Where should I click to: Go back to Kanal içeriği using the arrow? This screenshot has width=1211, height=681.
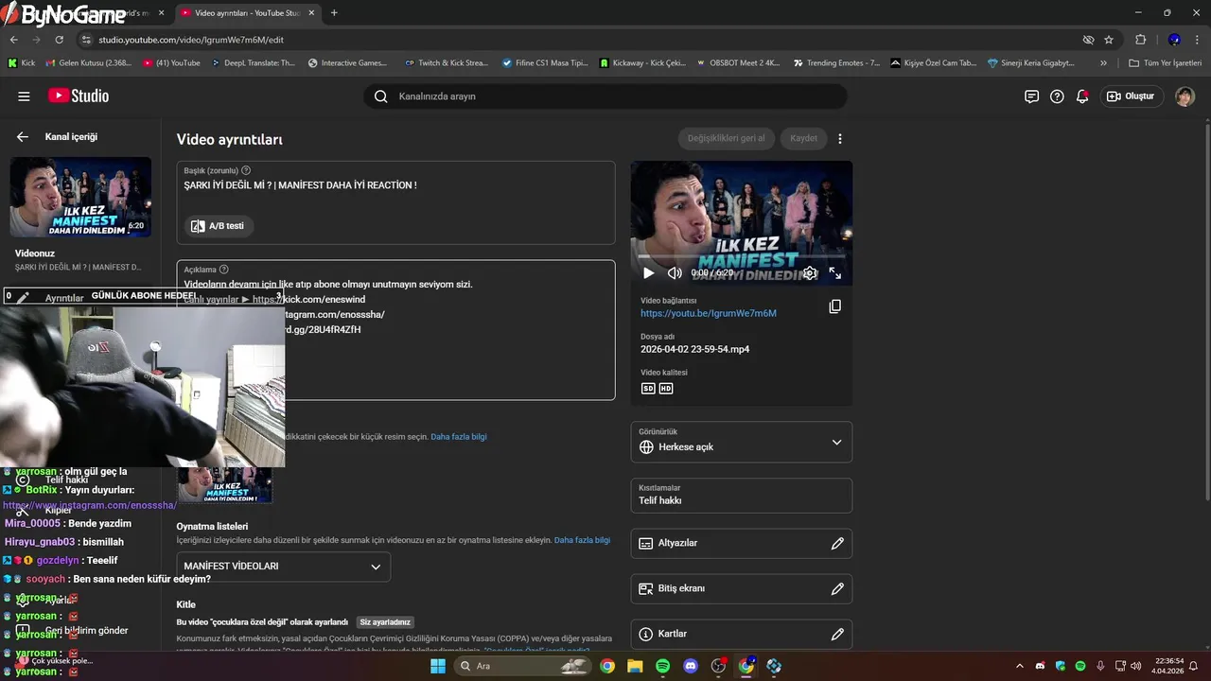pyautogui.click(x=23, y=137)
